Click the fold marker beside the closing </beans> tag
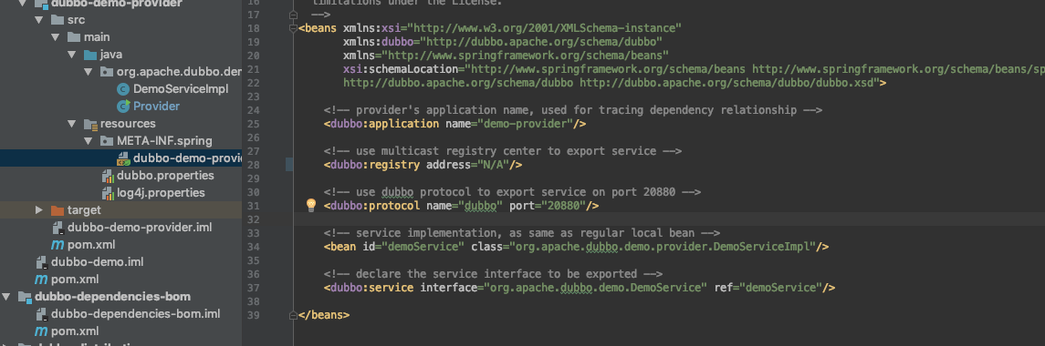Viewport: 1045px width, 346px height. click(293, 314)
